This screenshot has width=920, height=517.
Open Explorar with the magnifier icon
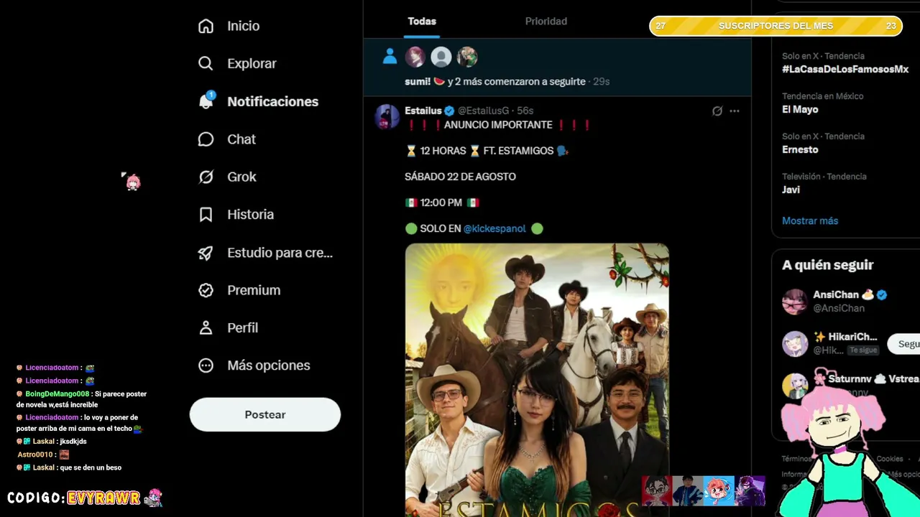pyautogui.click(x=206, y=63)
